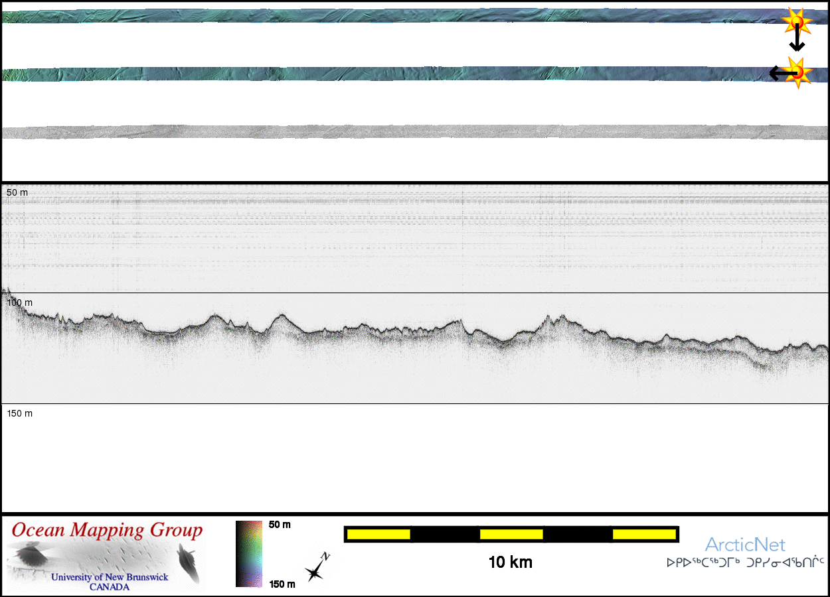The width and height of the screenshot is (830, 597).
Task: Click the Inuktitut syllabics text under ArcticNet
Action: click(745, 563)
